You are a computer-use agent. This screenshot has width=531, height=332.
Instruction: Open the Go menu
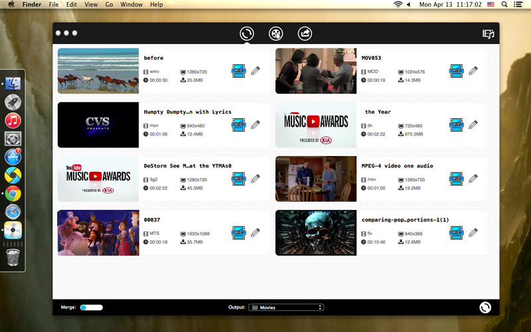(109, 5)
